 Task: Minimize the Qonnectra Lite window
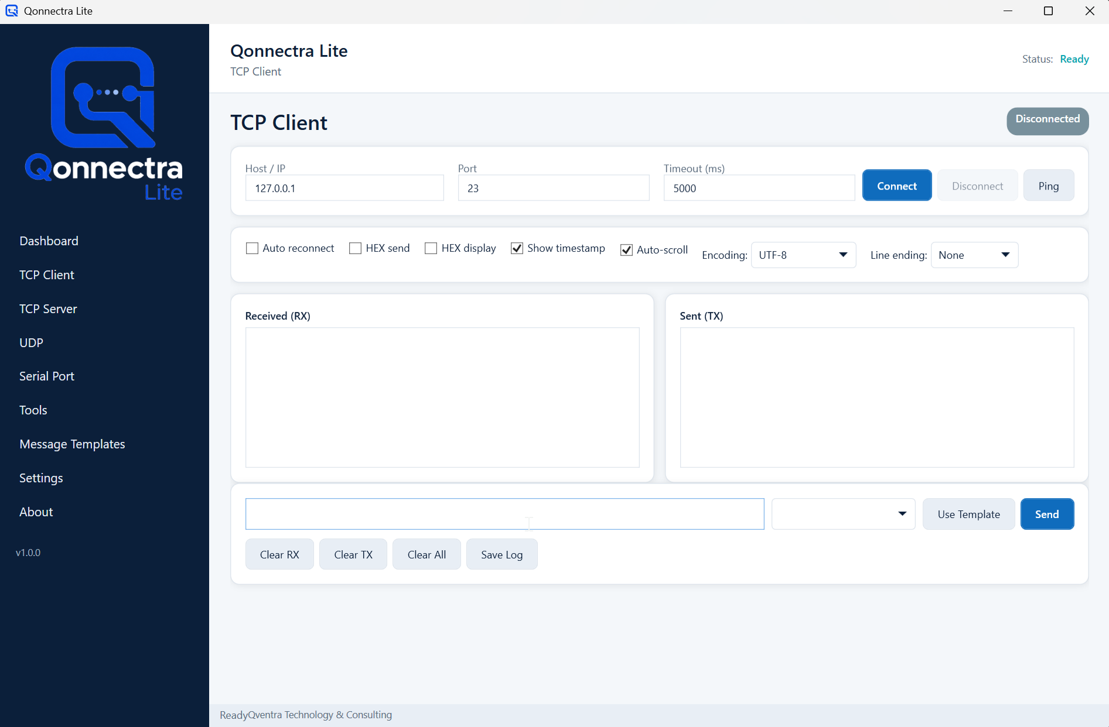pos(1008,11)
